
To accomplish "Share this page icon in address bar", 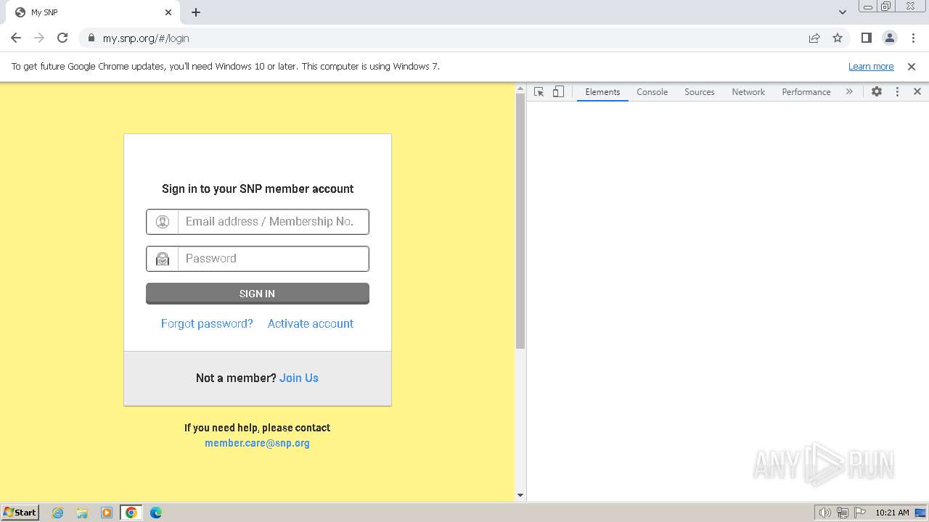I will click(814, 38).
